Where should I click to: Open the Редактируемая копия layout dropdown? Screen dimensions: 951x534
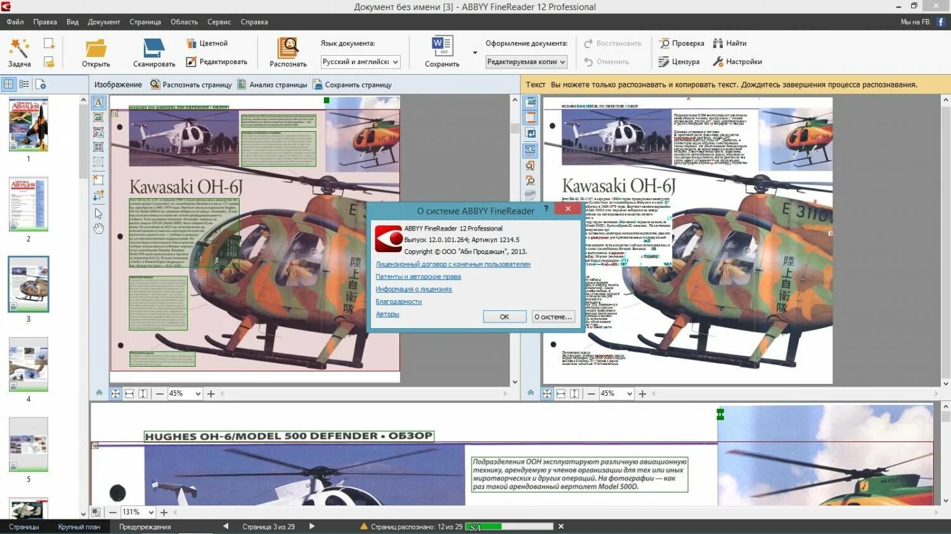click(526, 61)
